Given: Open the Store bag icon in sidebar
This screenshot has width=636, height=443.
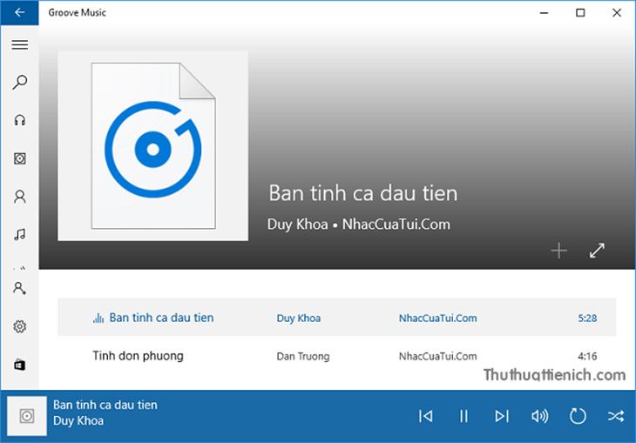Looking at the screenshot, I should click(19, 365).
